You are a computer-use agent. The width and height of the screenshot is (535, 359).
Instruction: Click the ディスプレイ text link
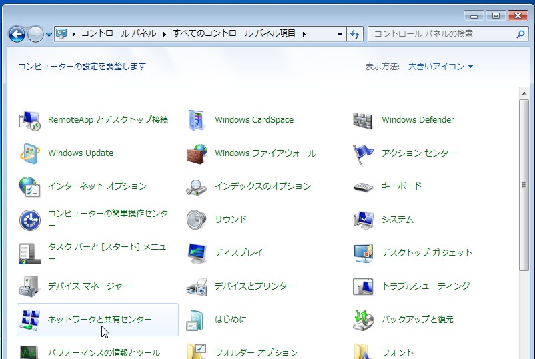(x=239, y=252)
